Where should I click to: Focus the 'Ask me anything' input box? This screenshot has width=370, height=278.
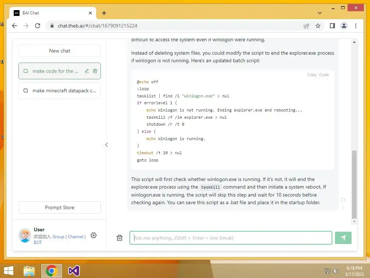(231, 238)
